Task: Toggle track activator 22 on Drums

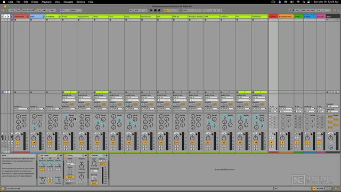Action: [66, 142]
